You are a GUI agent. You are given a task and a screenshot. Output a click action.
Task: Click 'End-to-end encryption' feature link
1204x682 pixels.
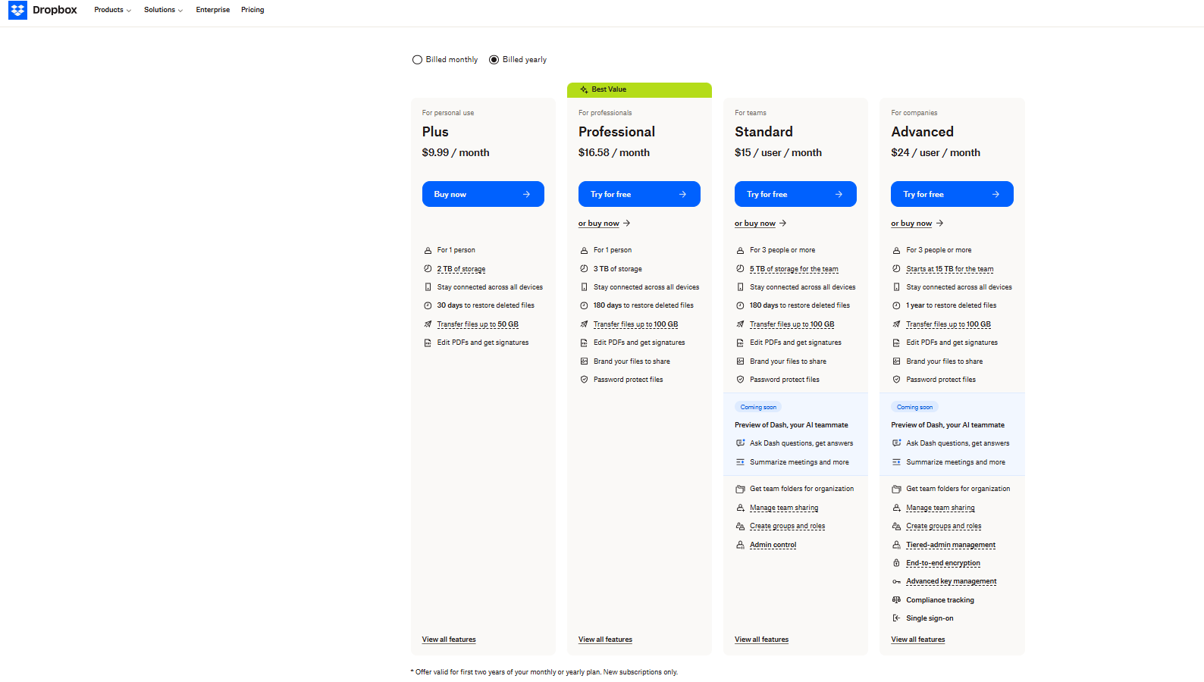(943, 563)
